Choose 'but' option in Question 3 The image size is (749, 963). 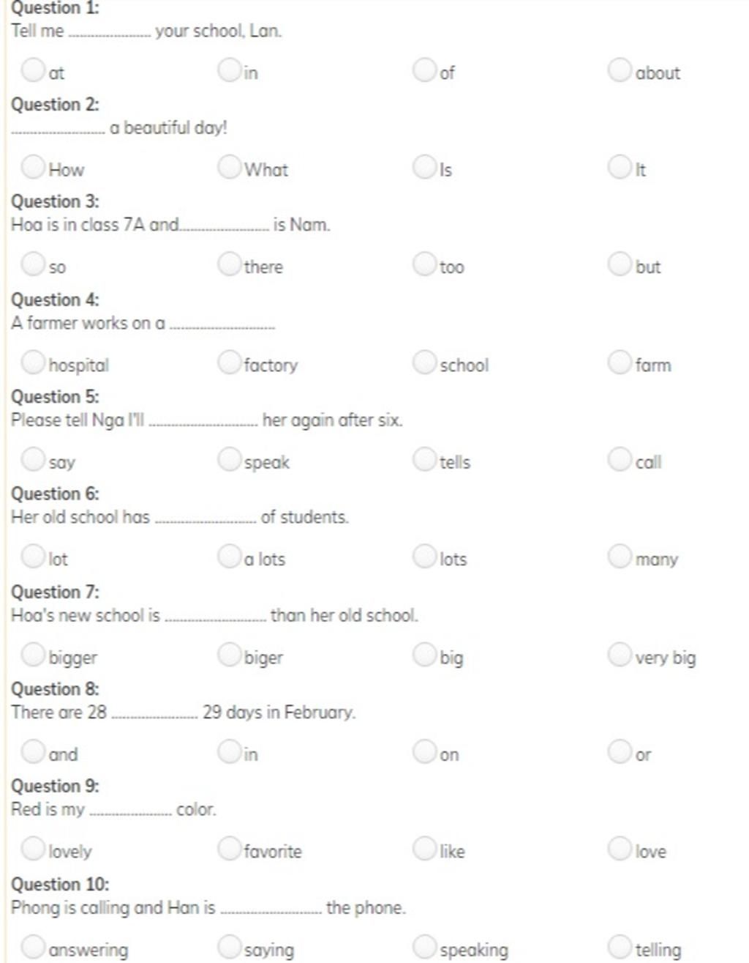[620, 264]
